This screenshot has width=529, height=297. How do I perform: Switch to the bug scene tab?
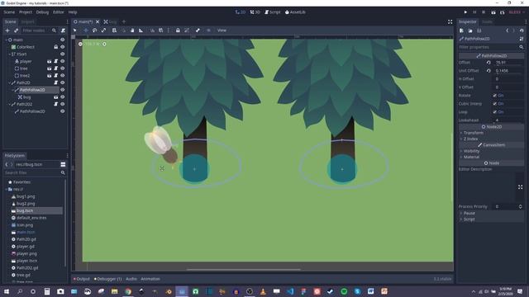[x=110, y=21]
